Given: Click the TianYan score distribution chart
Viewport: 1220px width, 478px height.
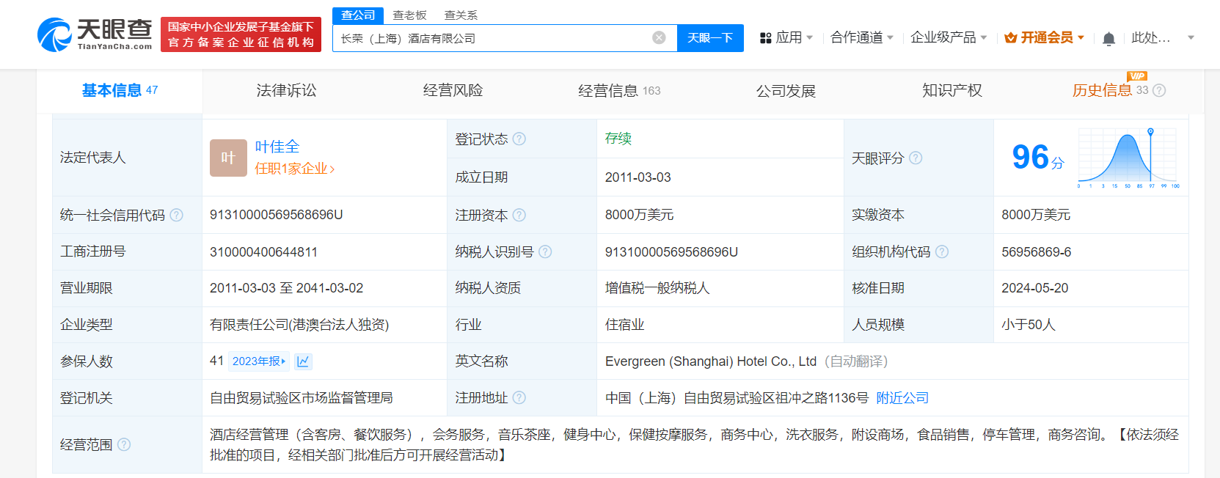Looking at the screenshot, I should [x=1128, y=156].
